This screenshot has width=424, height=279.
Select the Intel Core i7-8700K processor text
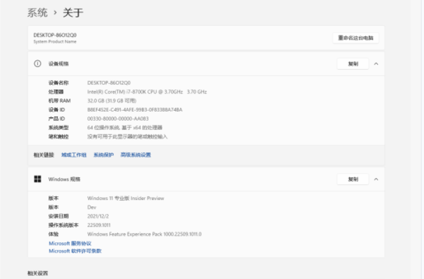pyautogui.click(x=147, y=92)
